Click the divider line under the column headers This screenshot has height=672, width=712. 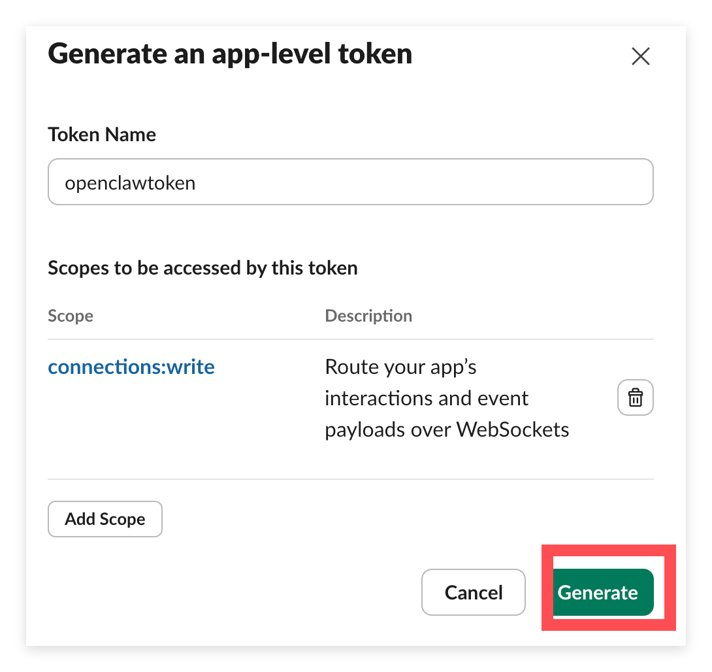pyautogui.click(x=350, y=339)
